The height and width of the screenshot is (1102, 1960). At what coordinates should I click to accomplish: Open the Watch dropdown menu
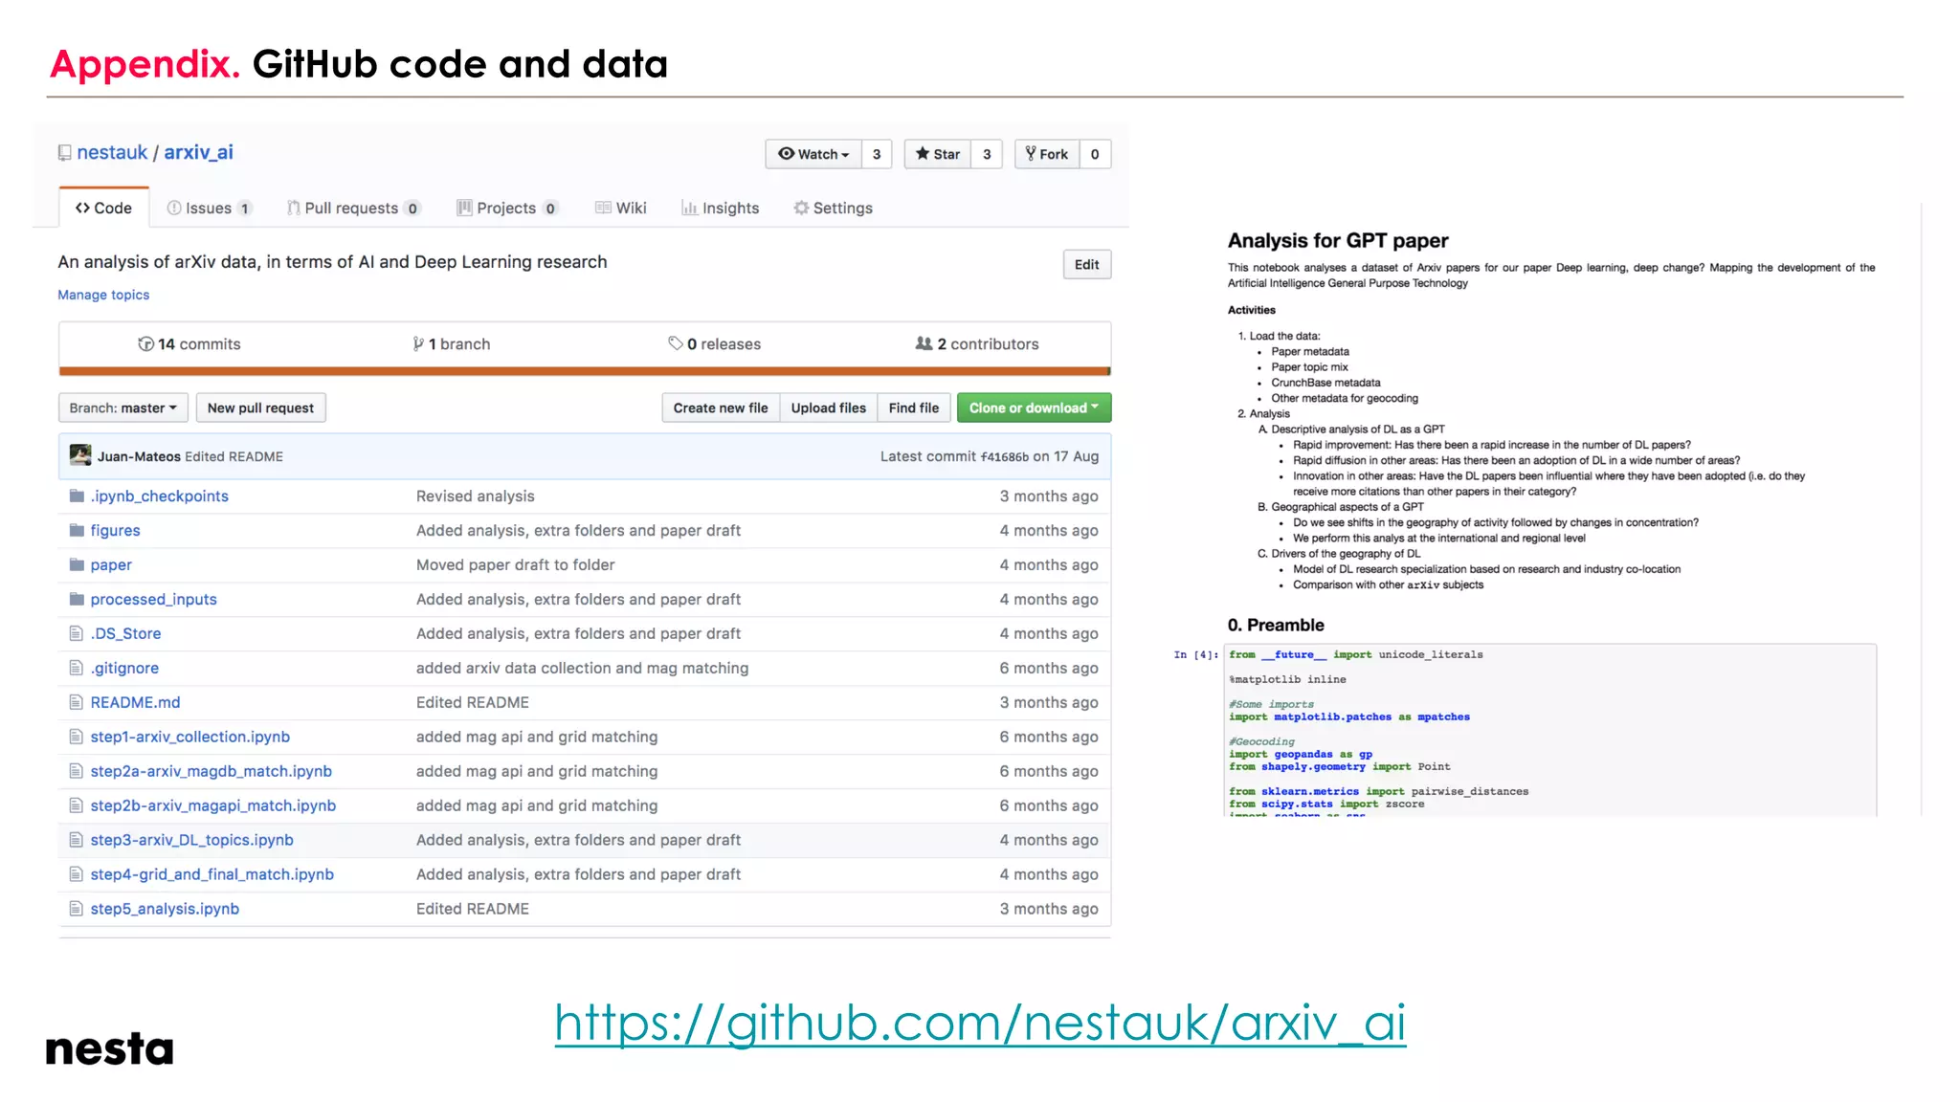point(813,154)
